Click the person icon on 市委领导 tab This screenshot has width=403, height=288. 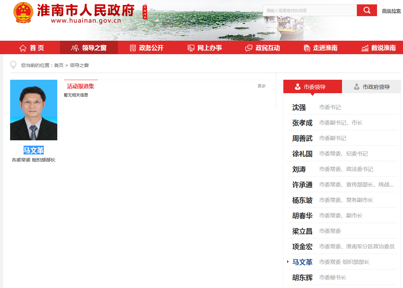click(x=298, y=87)
